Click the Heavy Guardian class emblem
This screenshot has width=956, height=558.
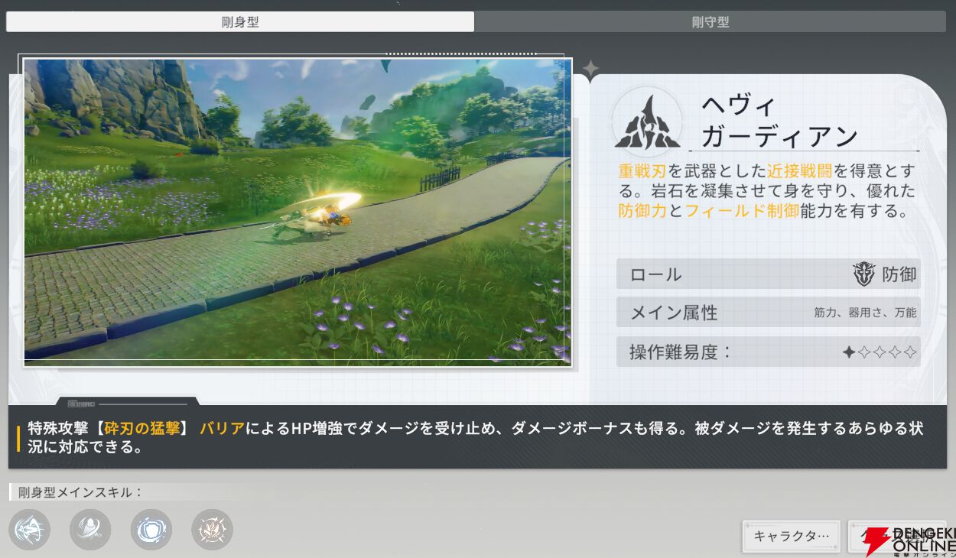point(646,122)
